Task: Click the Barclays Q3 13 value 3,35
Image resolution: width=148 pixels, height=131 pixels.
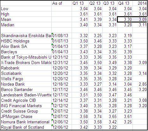Action: [110, 52]
